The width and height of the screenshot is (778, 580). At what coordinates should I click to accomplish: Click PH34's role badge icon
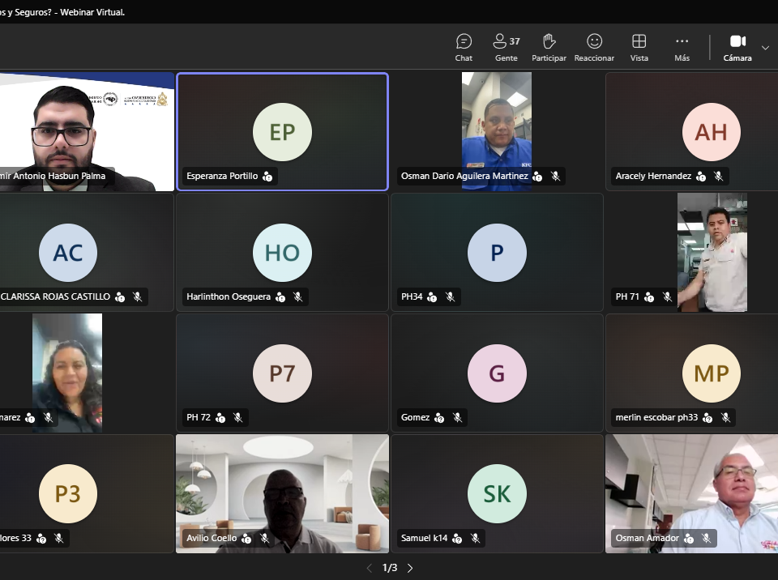pyautogui.click(x=432, y=296)
